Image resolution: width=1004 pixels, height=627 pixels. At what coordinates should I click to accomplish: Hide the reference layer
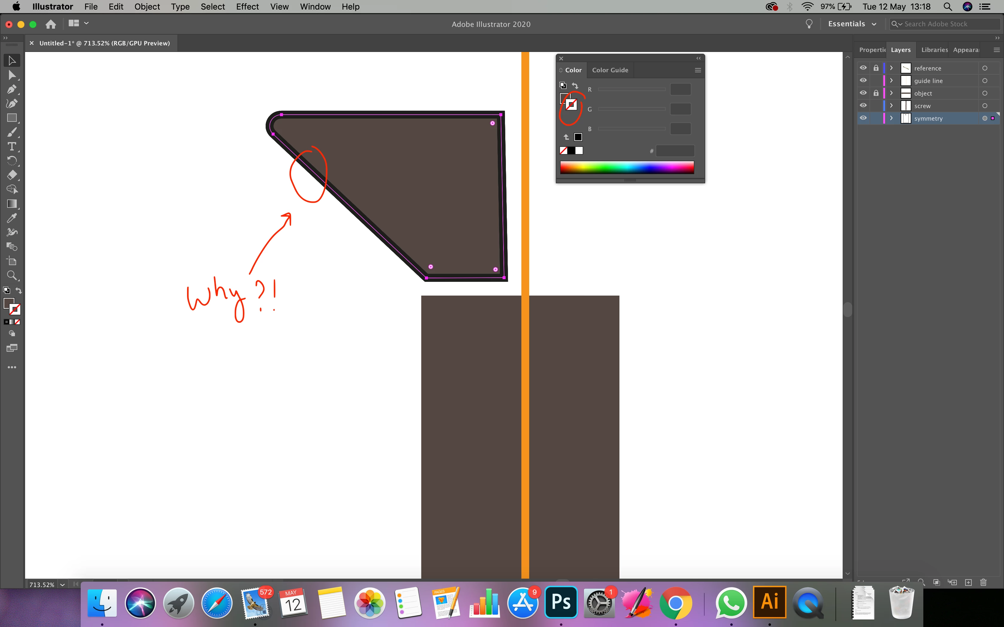click(x=863, y=68)
